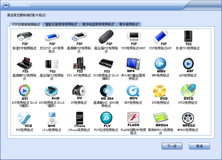Click the 取消 button
This screenshot has height=160, width=222.
(200, 146)
